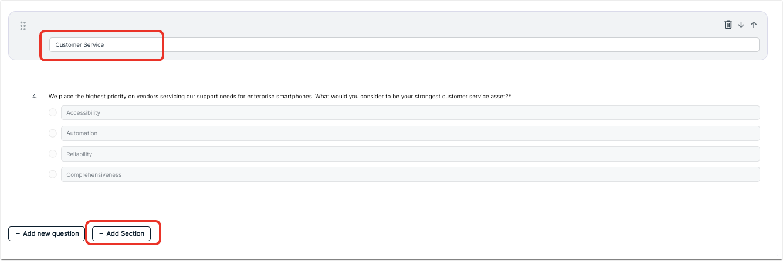Move the section down with down arrow
Image resolution: width=783 pixels, height=261 pixels.
tap(741, 25)
